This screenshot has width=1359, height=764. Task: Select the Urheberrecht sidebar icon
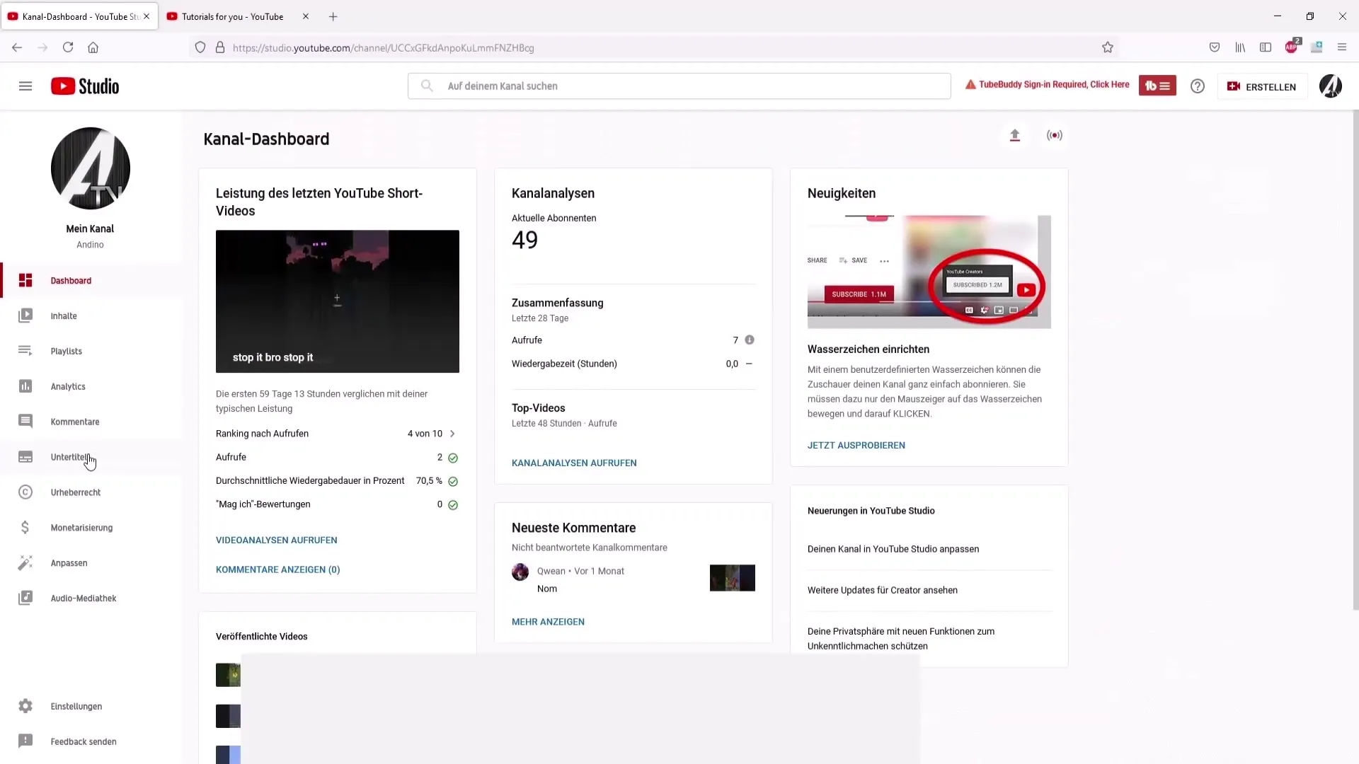coord(25,492)
